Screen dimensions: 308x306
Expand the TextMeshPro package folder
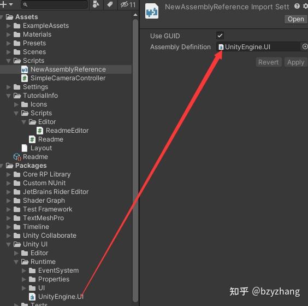click(8, 218)
